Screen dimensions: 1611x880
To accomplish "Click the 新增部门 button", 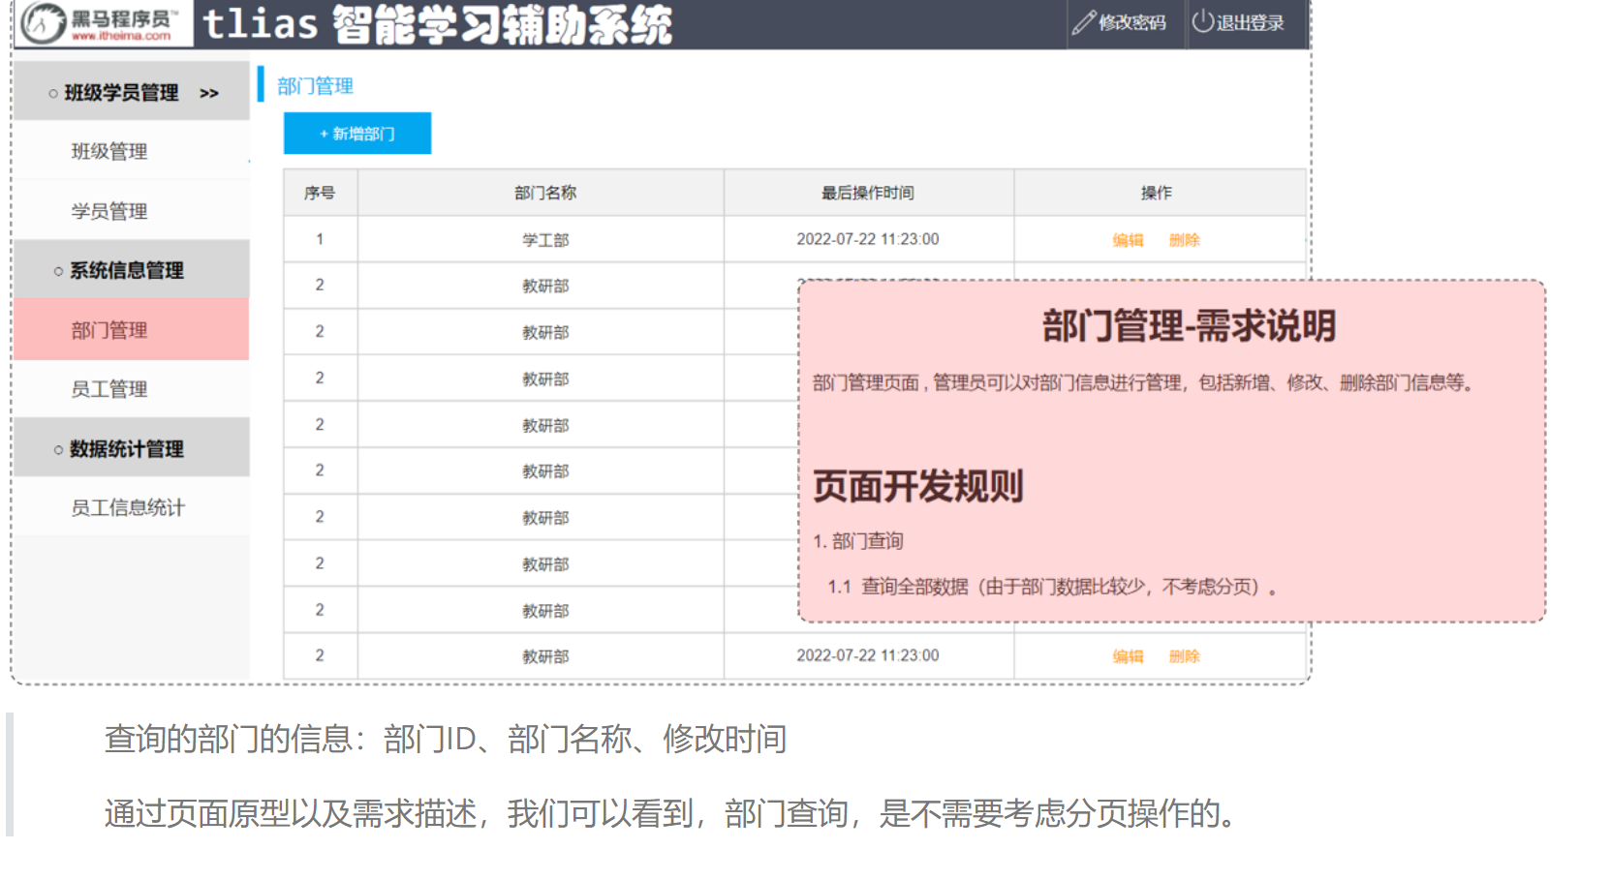I will (x=357, y=134).
